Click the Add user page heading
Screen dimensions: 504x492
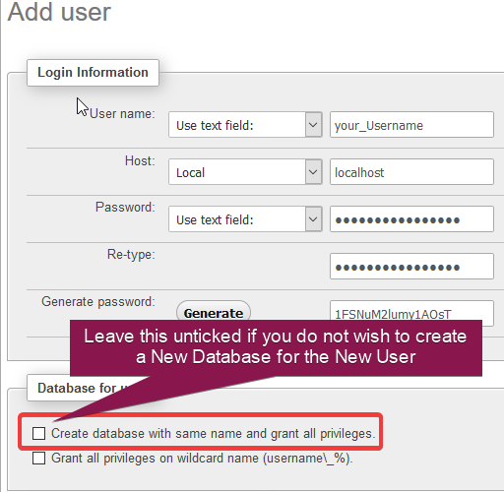tap(59, 12)
